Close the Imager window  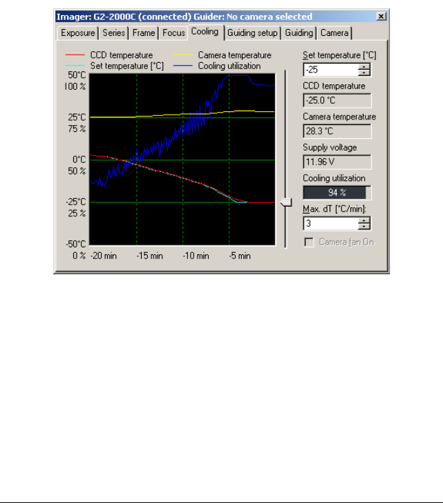[x=381, y=17]
